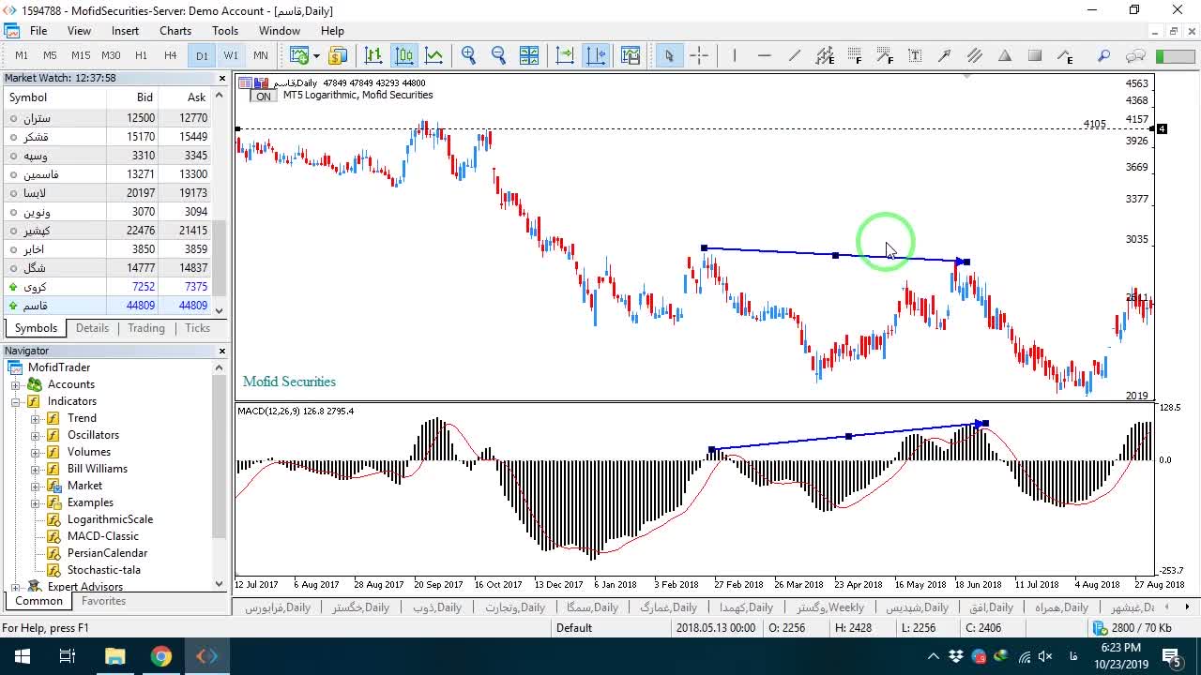This screenshot has height=675, width=1201.
Task: Select the parallel lines channel tool
Action: pos(975,56)
